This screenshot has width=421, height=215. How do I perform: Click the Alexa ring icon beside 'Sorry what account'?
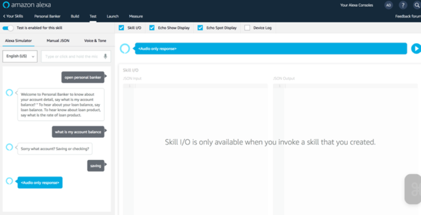point(9,147)
